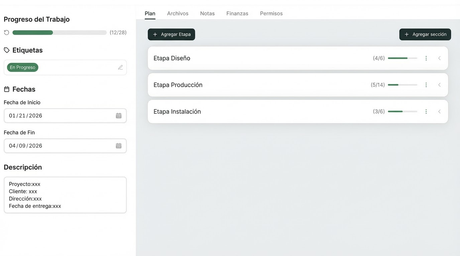Expand Etapa Producción with the chevron
460x256 pixels.
coord(439,85)
